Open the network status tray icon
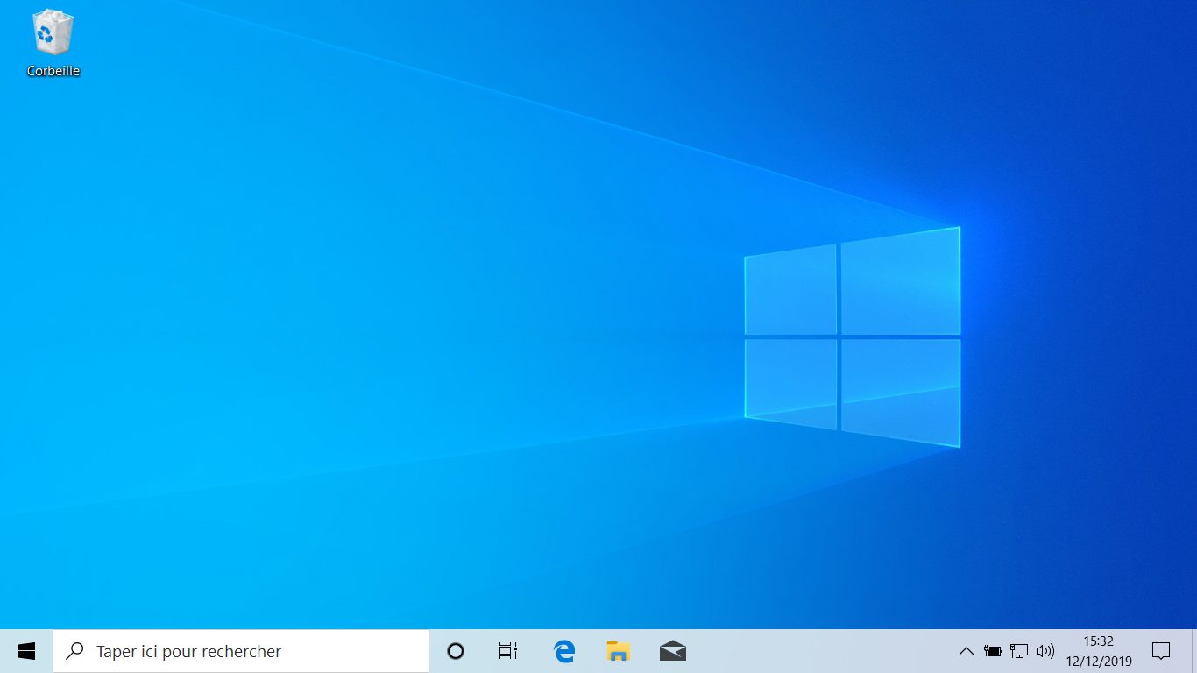The width and height of the screenshot is (1197, 673). click(1019, 651)
